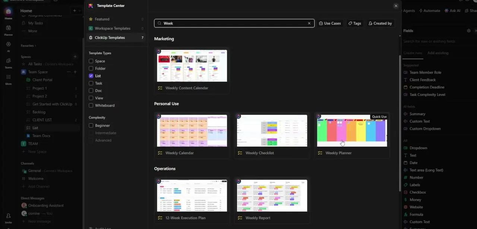This screenshot has height=229, width=477.
Task: Open Weekly Report template thumbnail
Action: 272,196
